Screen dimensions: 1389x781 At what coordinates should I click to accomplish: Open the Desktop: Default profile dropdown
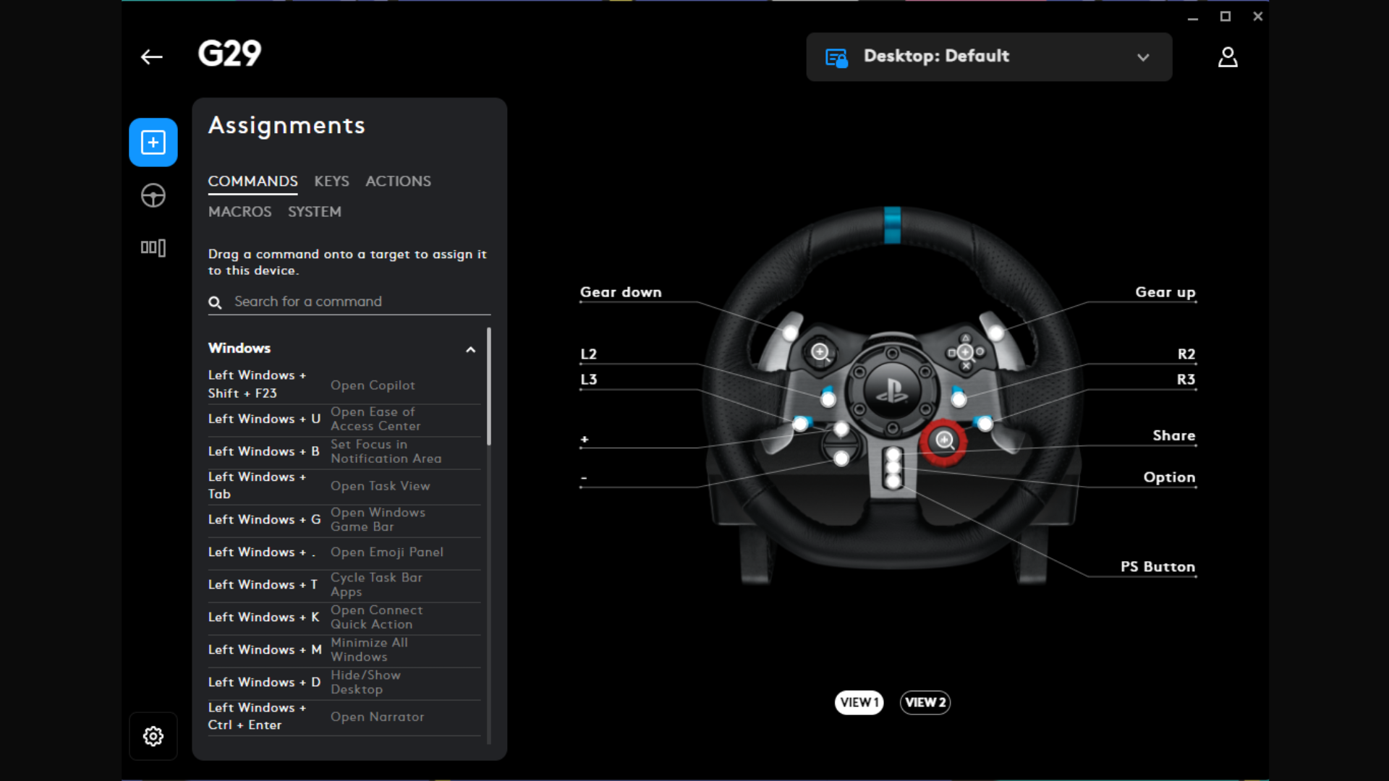[x=989, y=57]
